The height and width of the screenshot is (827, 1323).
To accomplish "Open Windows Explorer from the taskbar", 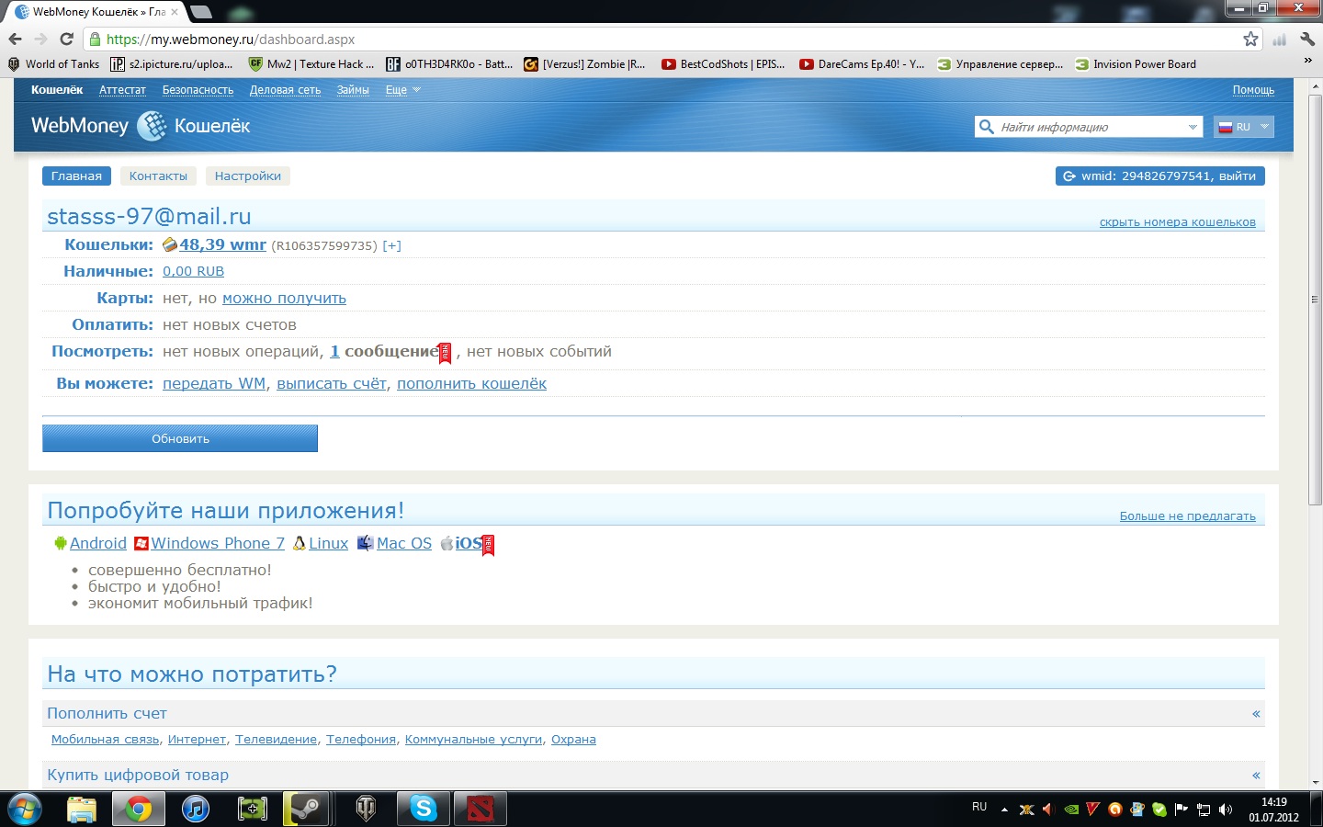I will (x=82, y=809).
